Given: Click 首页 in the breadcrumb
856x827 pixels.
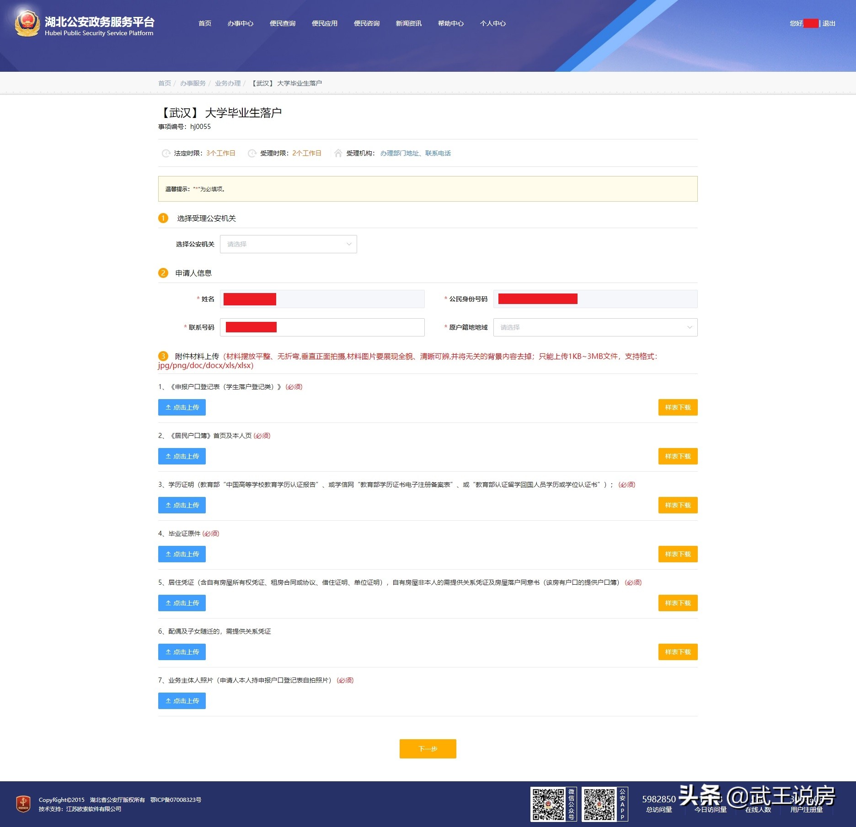Looking at the screenshot, I should coord(165,83).
